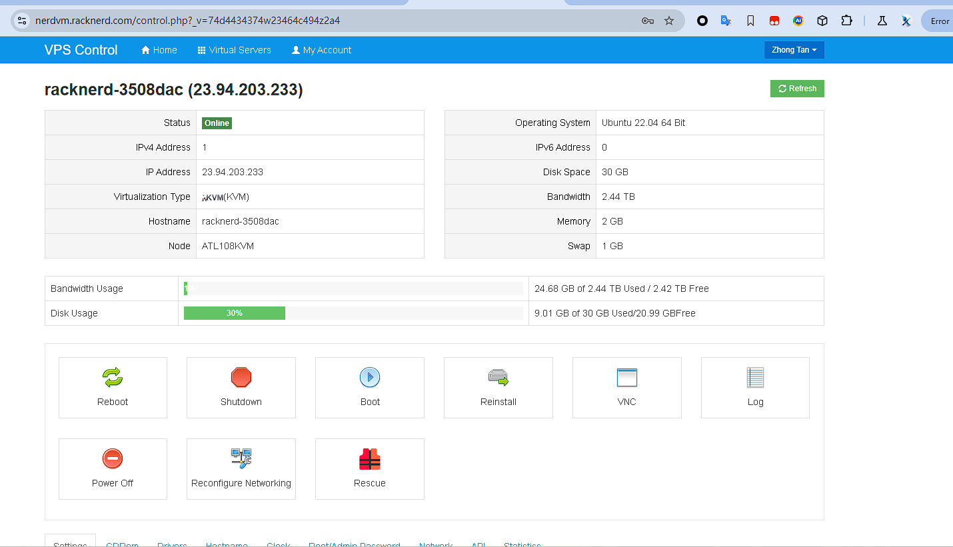Switch to the CDRom tab
Image resolution: width=953 pixels, height=547 pixels.
pos(122,544)
